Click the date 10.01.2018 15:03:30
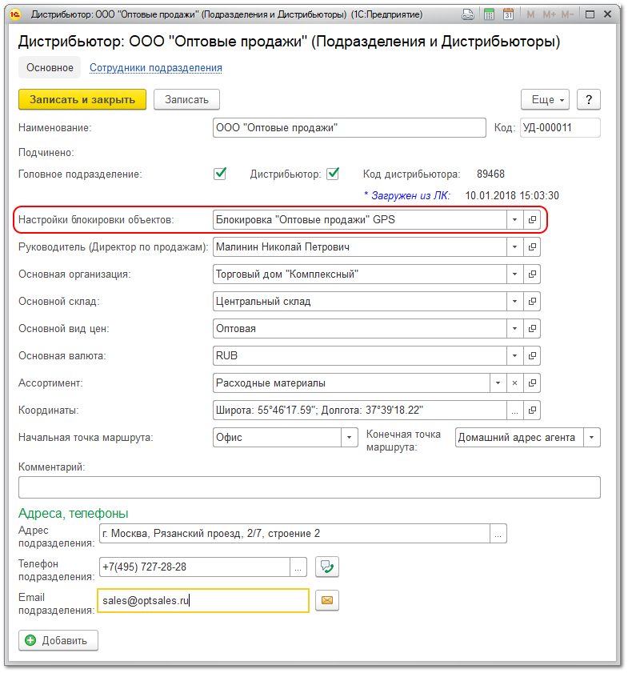Image resolution: width=628 pixels, height=673 pixels. pyautogui.click(x=512, y=196)
